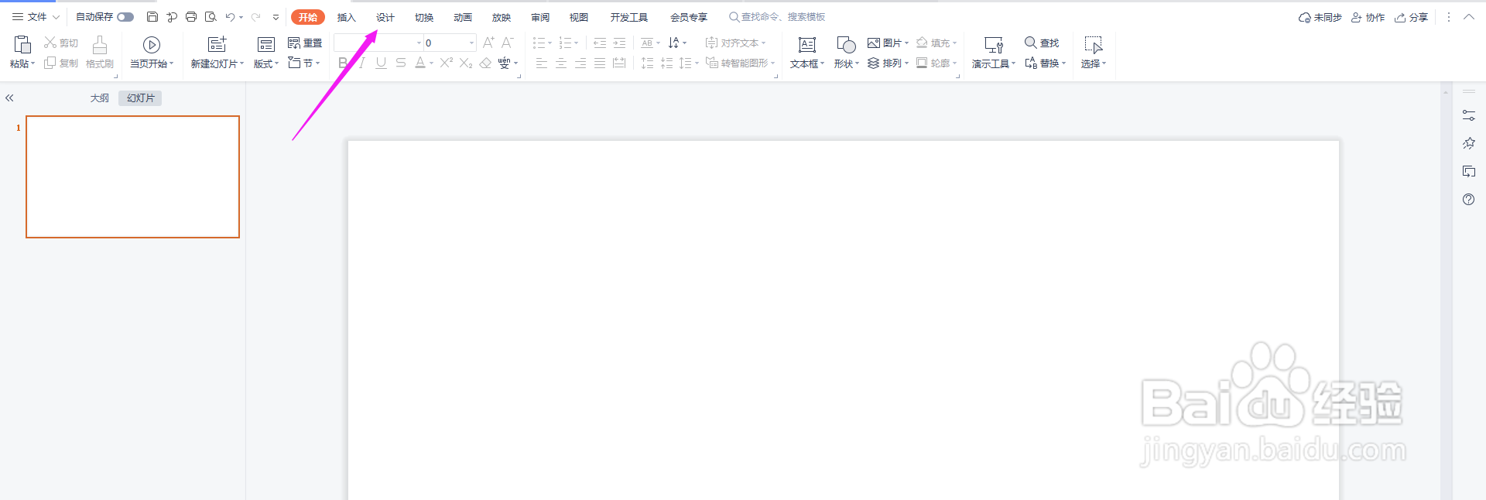
Task: Click the search commands and templates field
Action: click(x=777, y=17)
